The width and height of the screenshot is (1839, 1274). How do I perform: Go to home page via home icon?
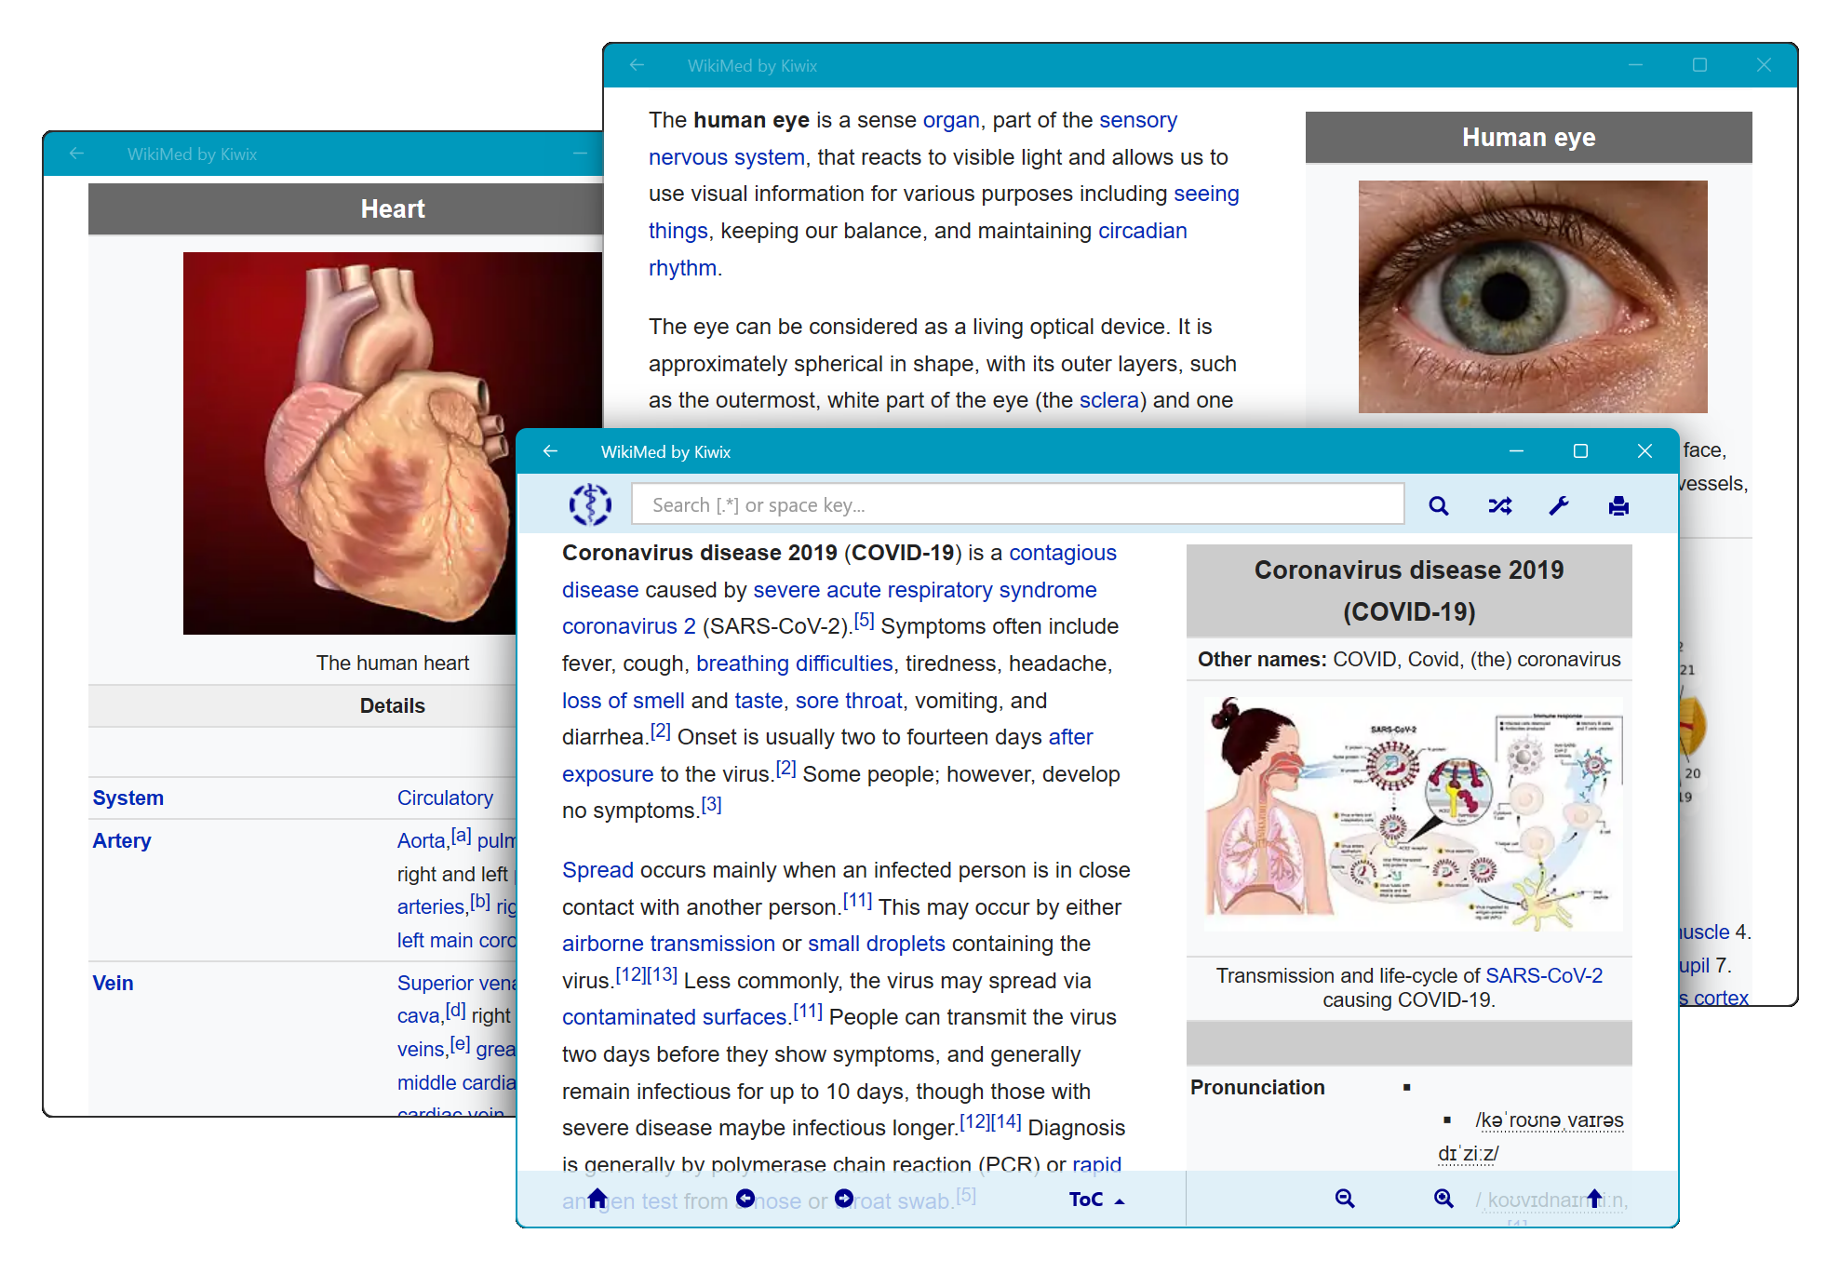(x=597, y=1199)
